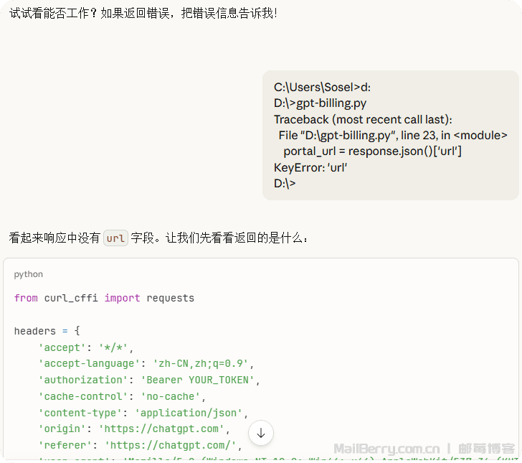The width and height of the screenshot is (522, 463).
Task: Click the python language label
Action: (29, 274)
